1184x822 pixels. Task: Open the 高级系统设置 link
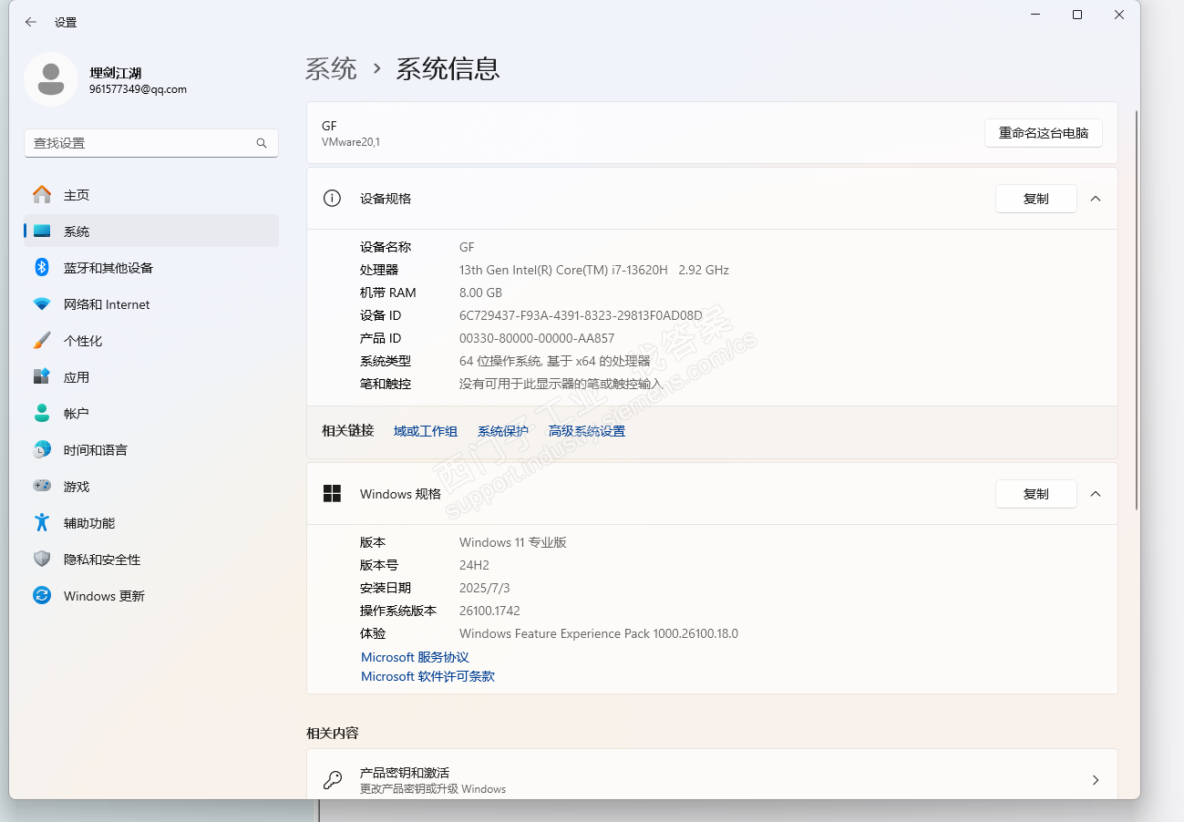tap(587, 431)
